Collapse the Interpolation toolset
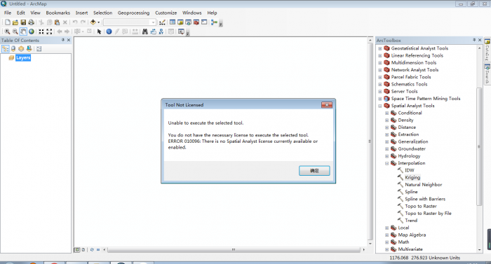This screenshot has height=264, width=491. 386,163
